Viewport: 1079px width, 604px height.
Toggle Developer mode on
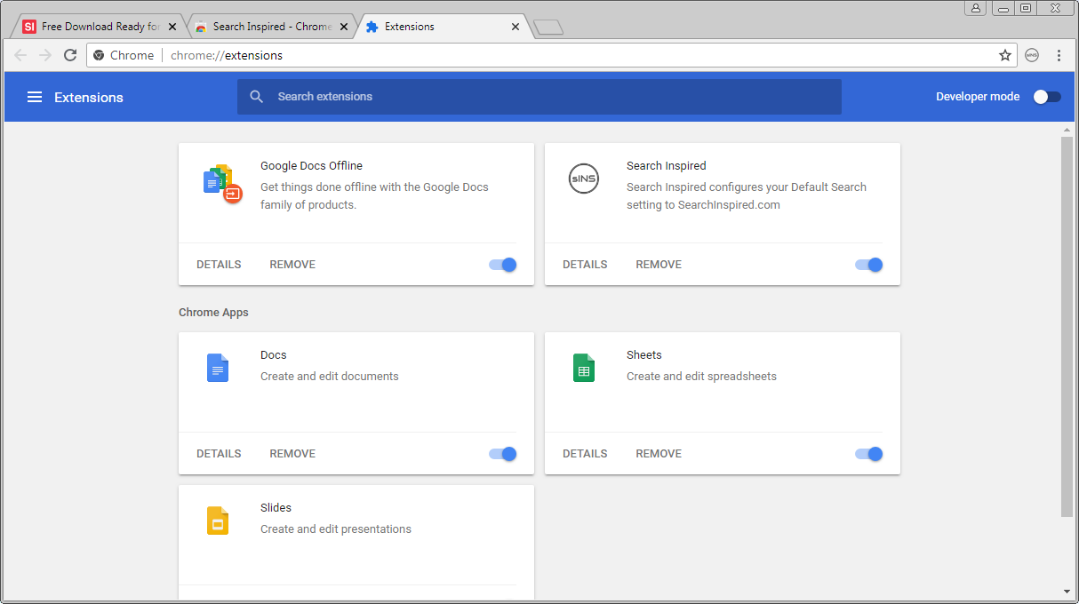pyautogui.click(x=1047, y=97)
